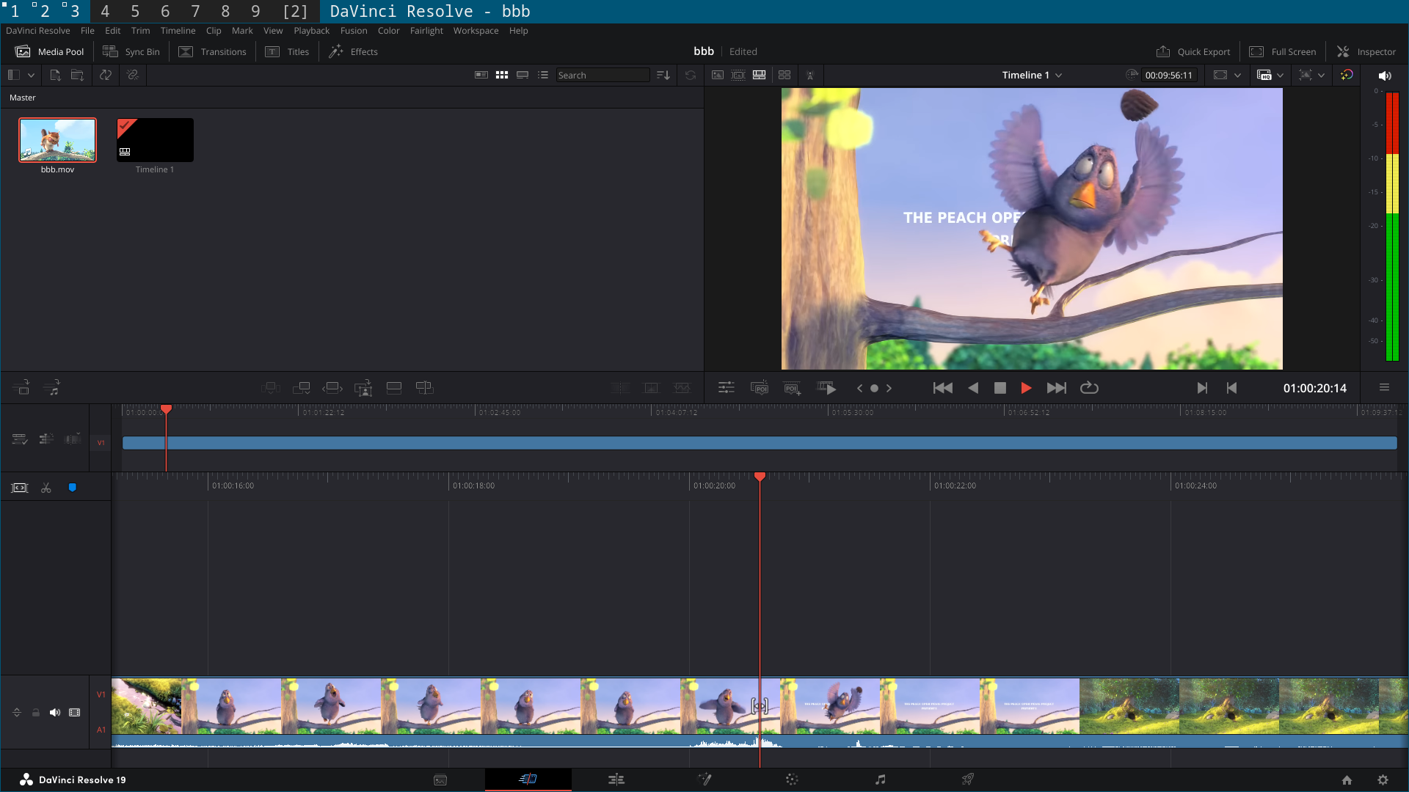
Task: Click the ripple overwrite icon
Action: coord(332,387)
